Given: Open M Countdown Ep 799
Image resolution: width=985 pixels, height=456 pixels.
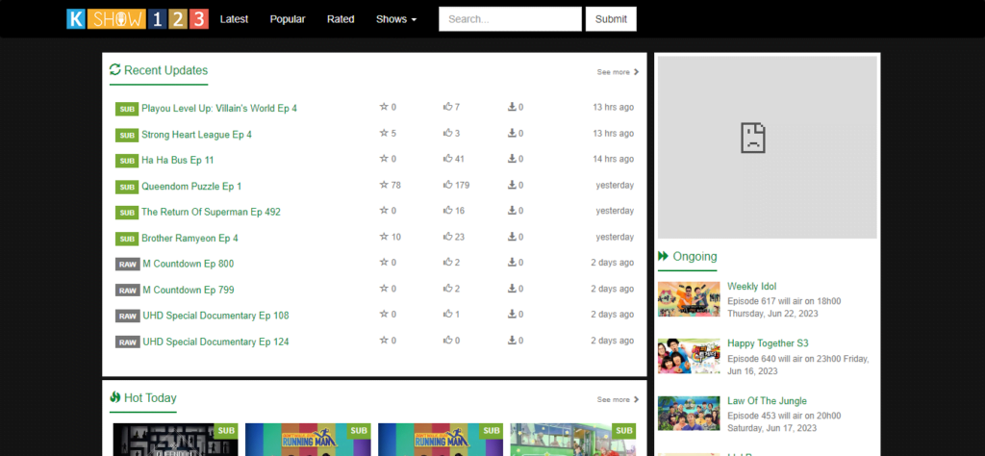Looking at the screenshot, I should (189, 291).
